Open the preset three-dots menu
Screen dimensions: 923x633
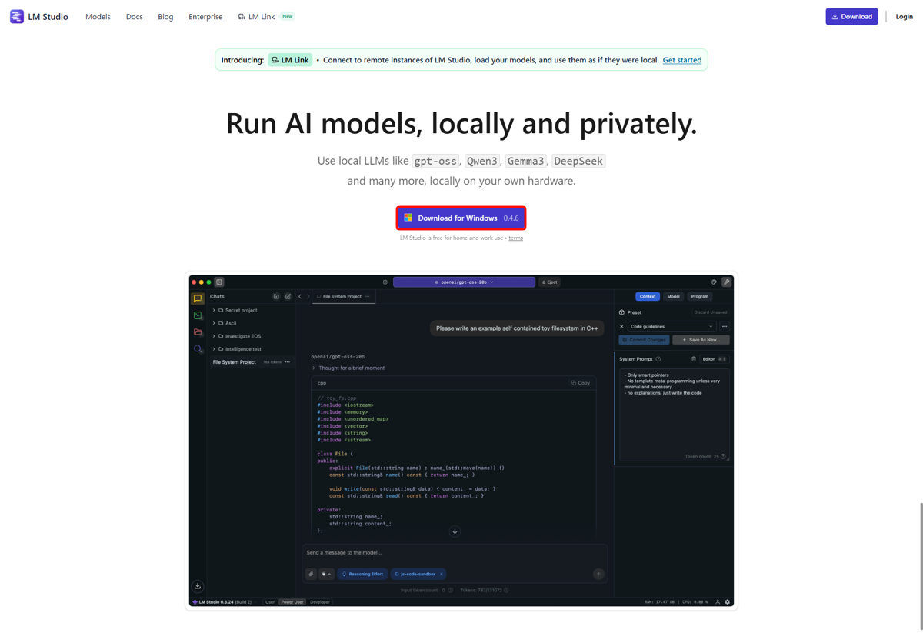click(x=725, y=326)
